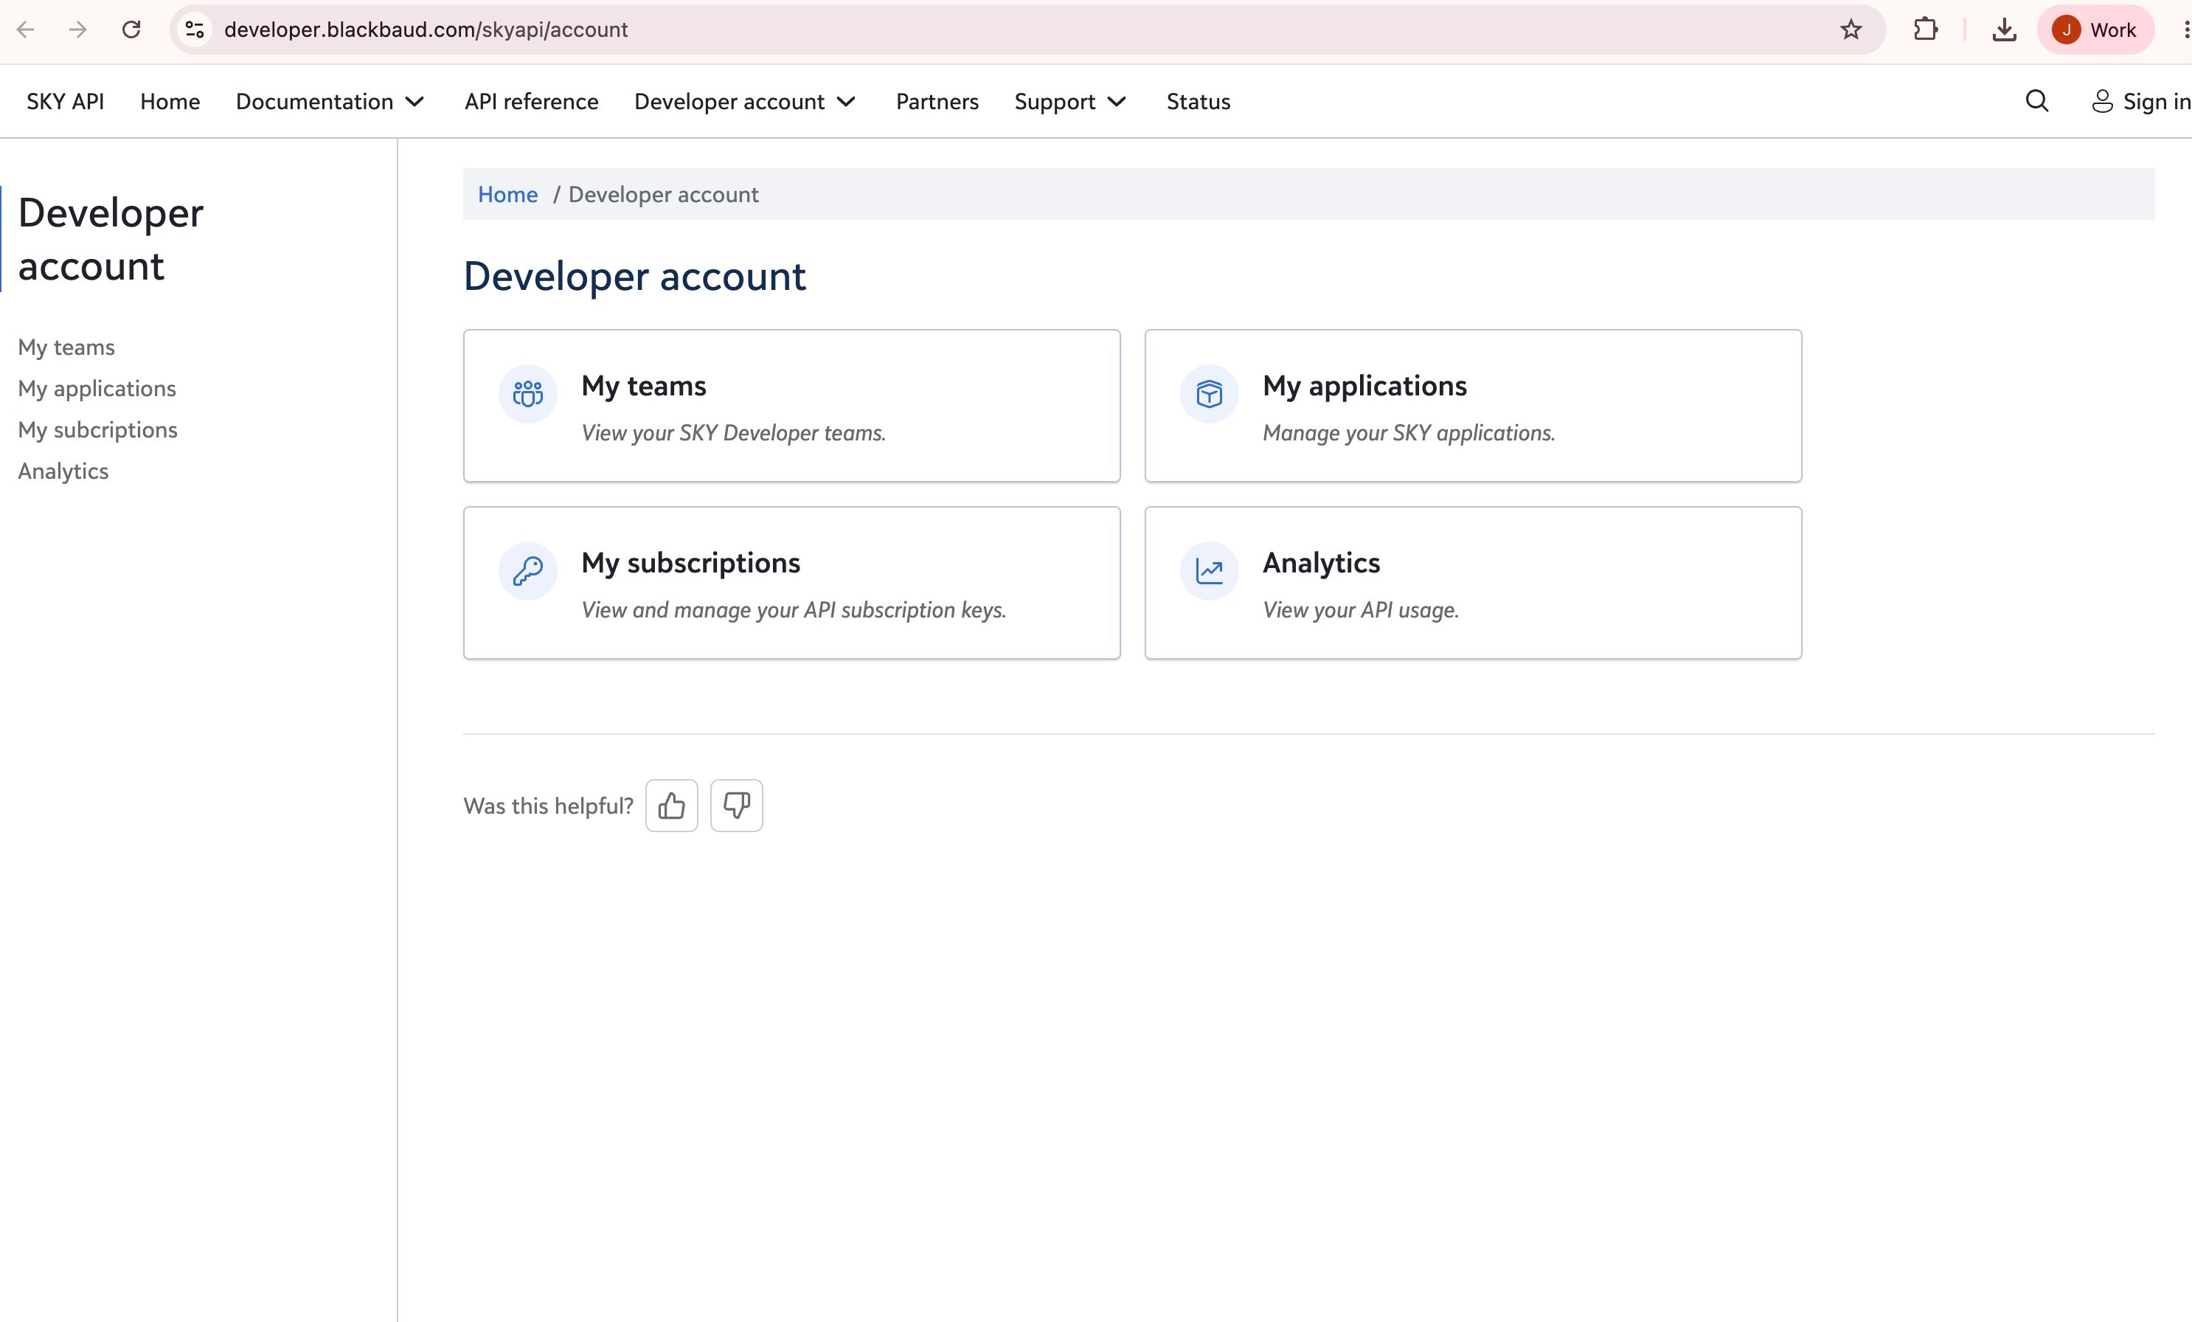Click the browser back arrow
The height and width of the screenshot is (1322, 2192).
pyautogui.click(x=26, y=30)
